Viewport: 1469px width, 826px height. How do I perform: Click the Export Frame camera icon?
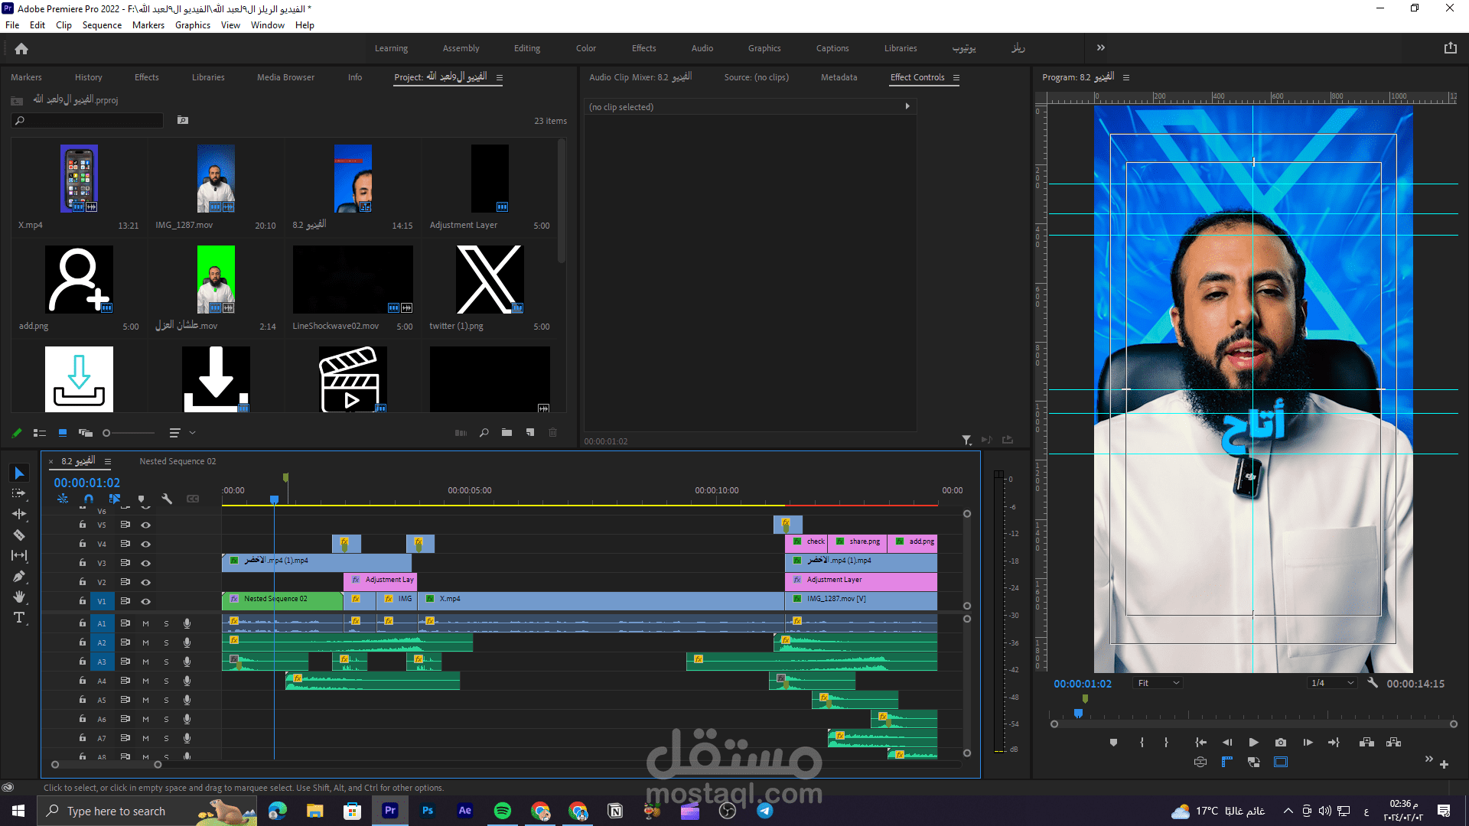pyautogui.click(x=1281, y=743)
